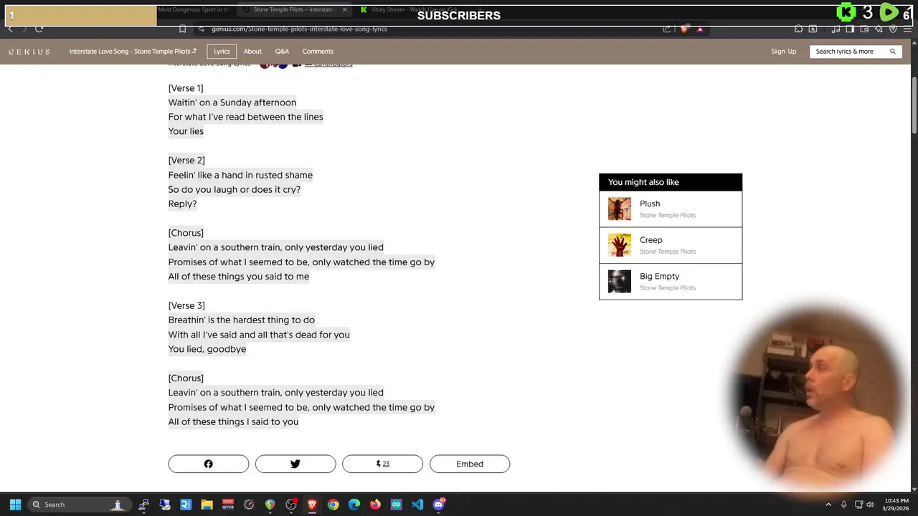Click the lyric "So do you laugh or does it cry?"
The image size is (918, 516).
click(x=235, y=189)
